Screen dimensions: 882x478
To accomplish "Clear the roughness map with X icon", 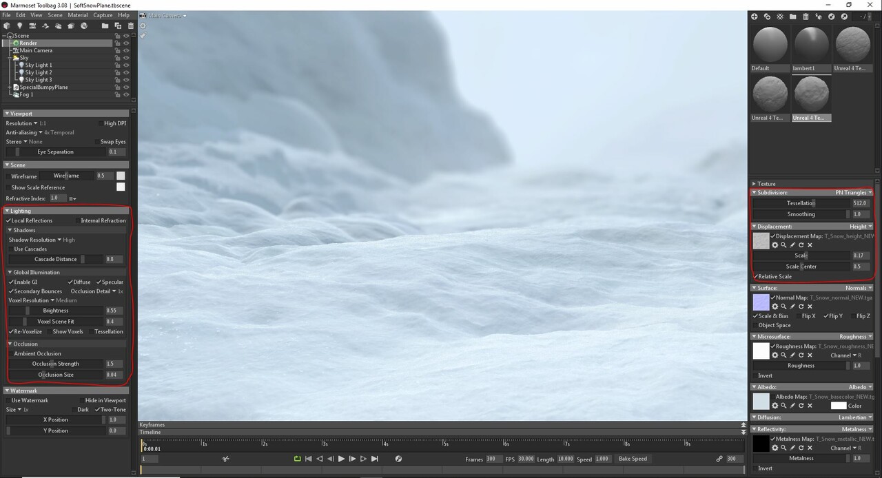I will pyautogui.click(x=810, y=355).
